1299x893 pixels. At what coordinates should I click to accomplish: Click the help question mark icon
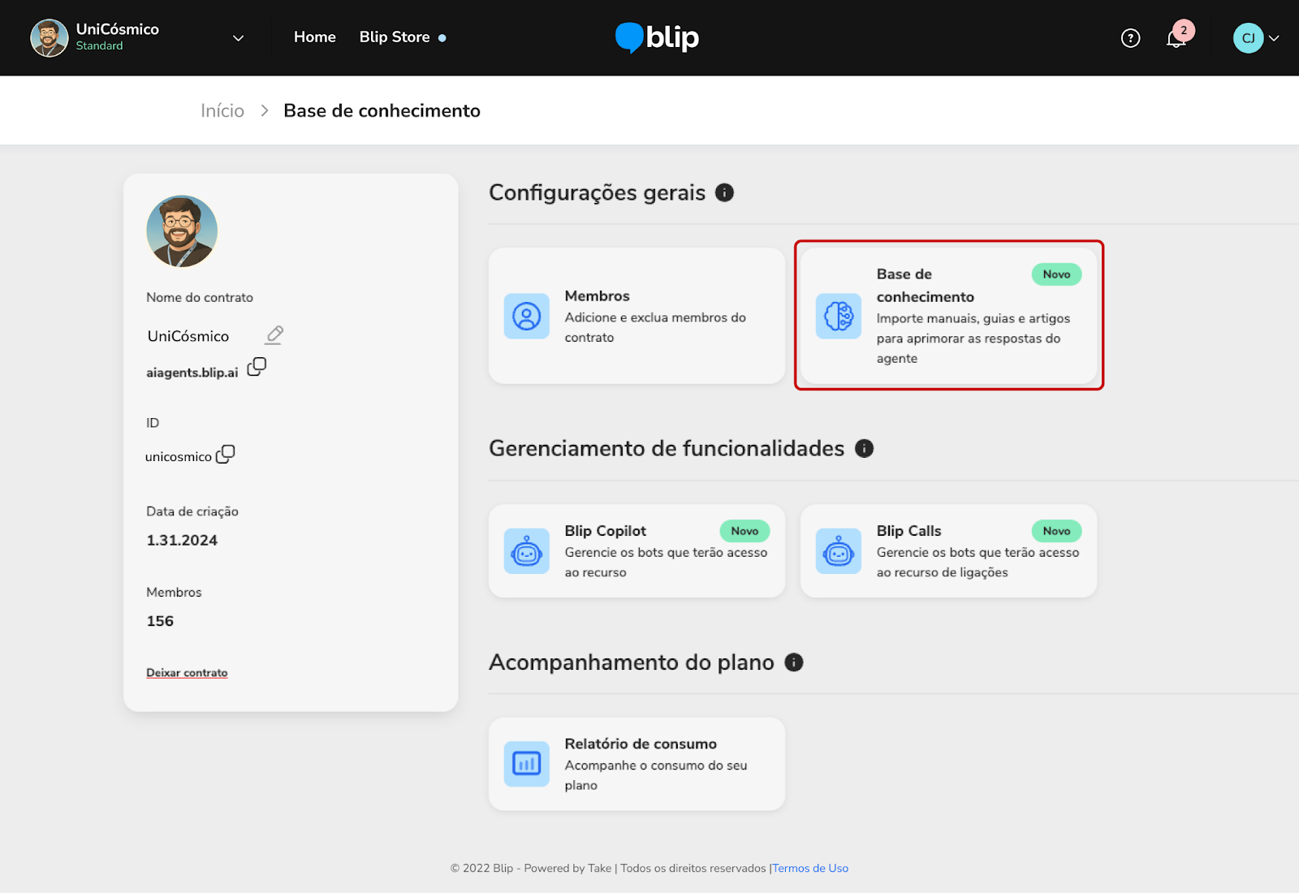[x=1130, y=38]
